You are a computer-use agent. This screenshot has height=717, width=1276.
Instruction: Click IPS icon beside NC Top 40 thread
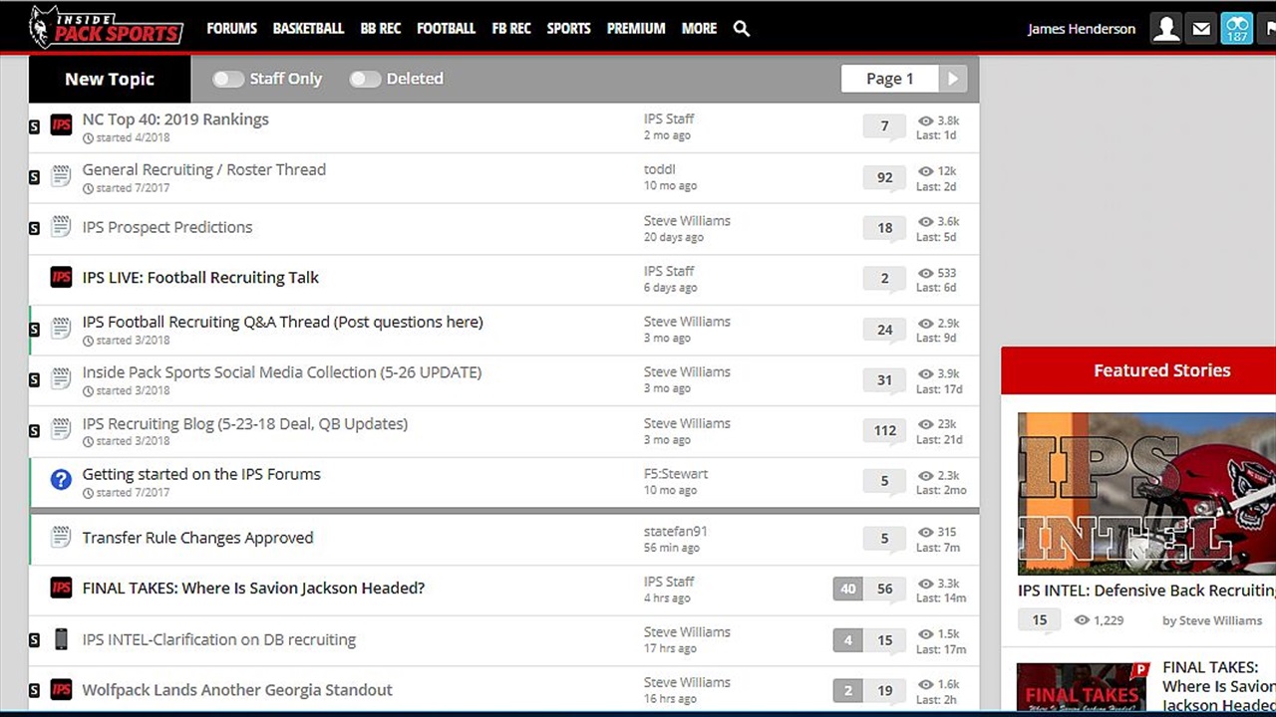click(61, 125)
